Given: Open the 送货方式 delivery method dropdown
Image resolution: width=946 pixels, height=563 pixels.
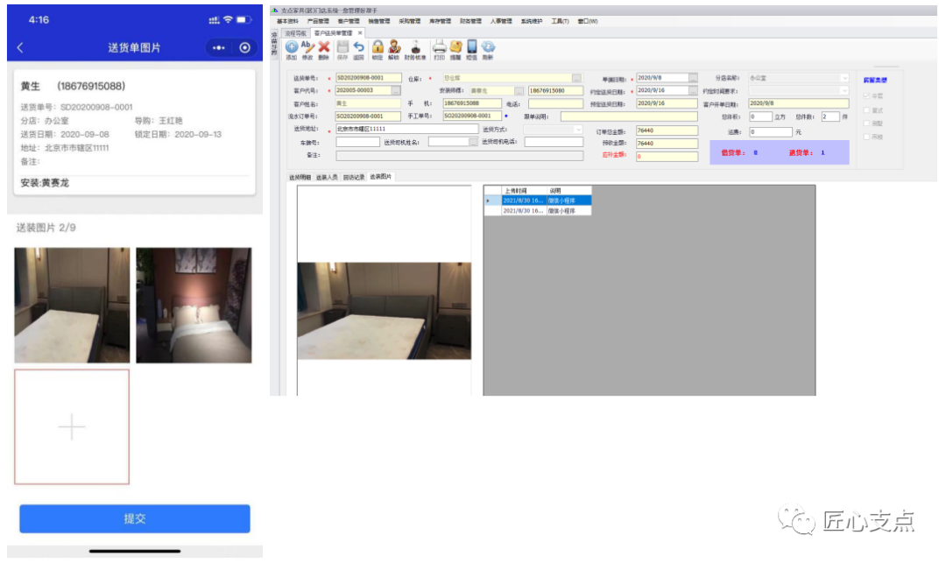Looking at the screenshot, I should pyautogui.click(x=577, y=130).
